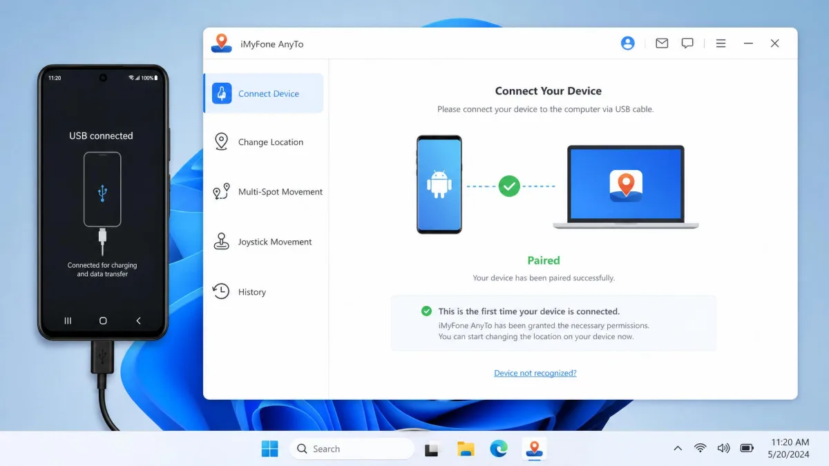
Task: Click 'Connected for charging and data transfer' text
Action: pos(102,269)
